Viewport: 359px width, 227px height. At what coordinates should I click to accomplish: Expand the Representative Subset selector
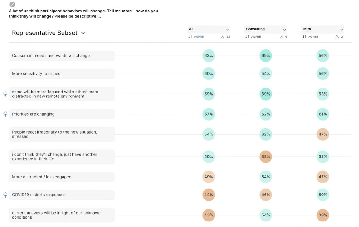[83, 33]
